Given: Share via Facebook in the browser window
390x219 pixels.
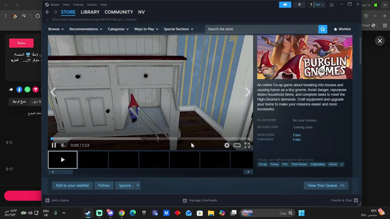Looking at the screenshot, I should [19, 89].
